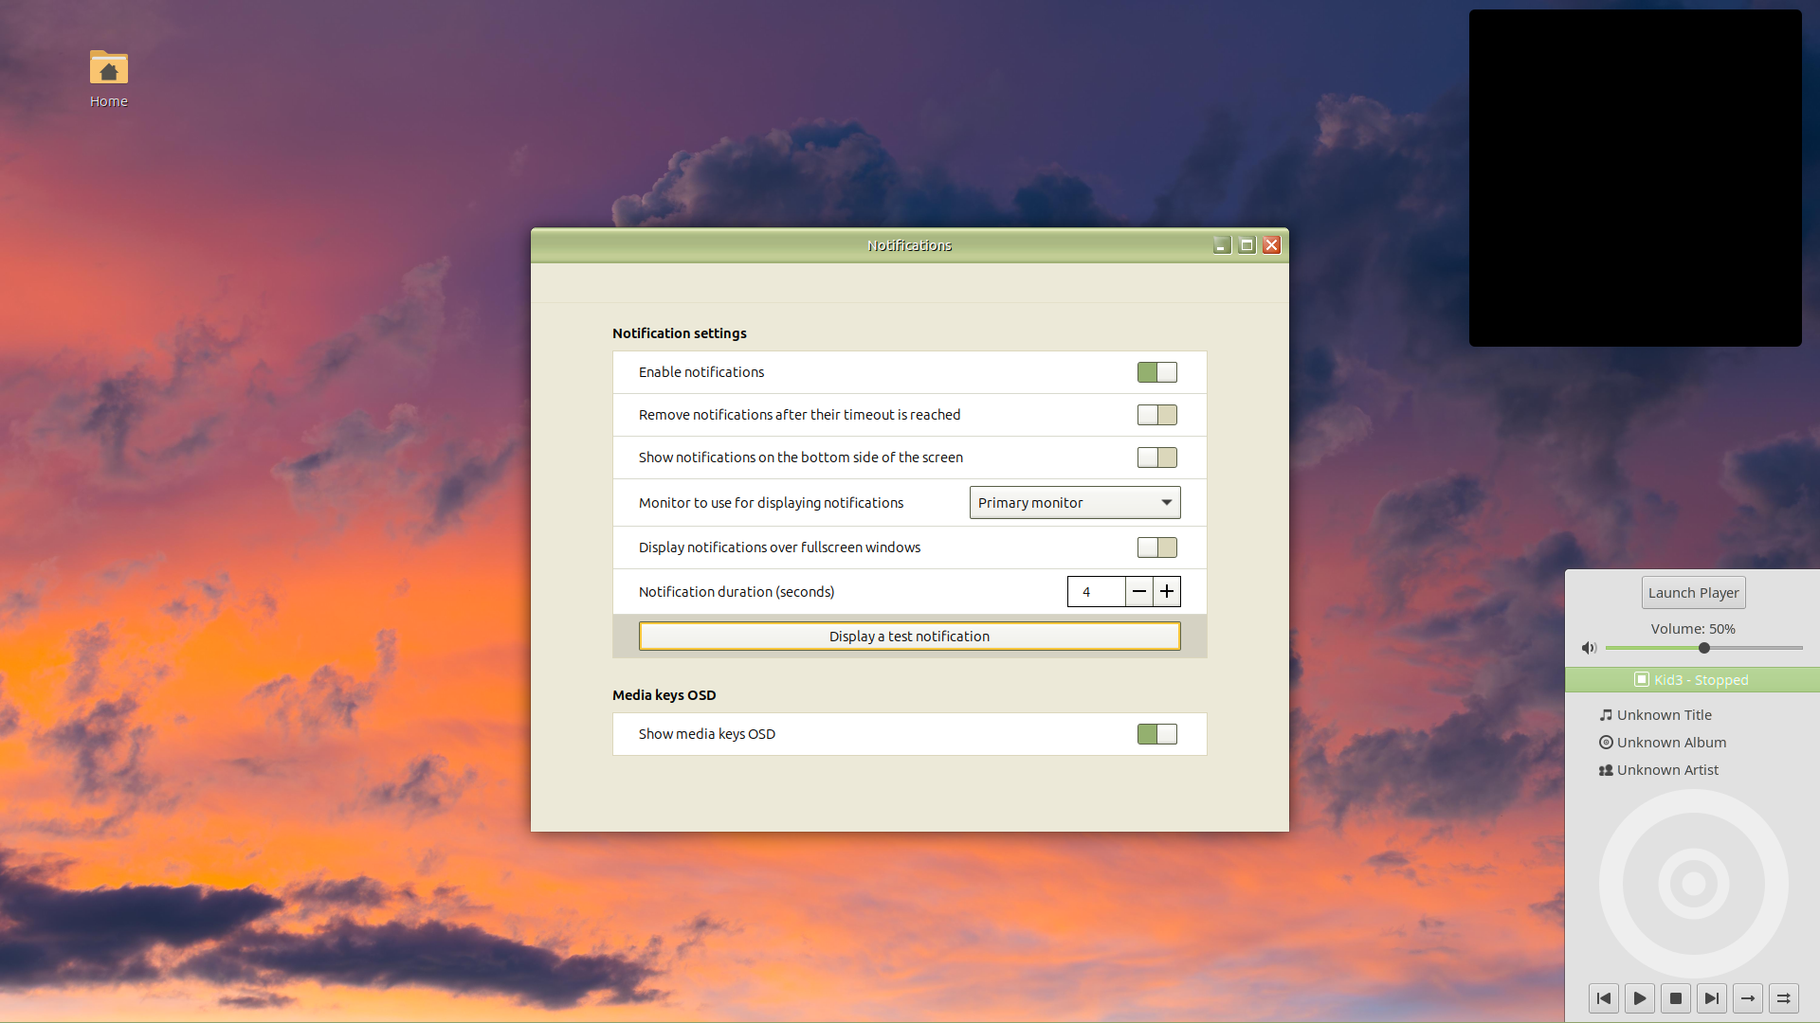Screen dimensions: 1820x1023
Task: Toggle the shuffle button
Action: [x=1784, y=998]
